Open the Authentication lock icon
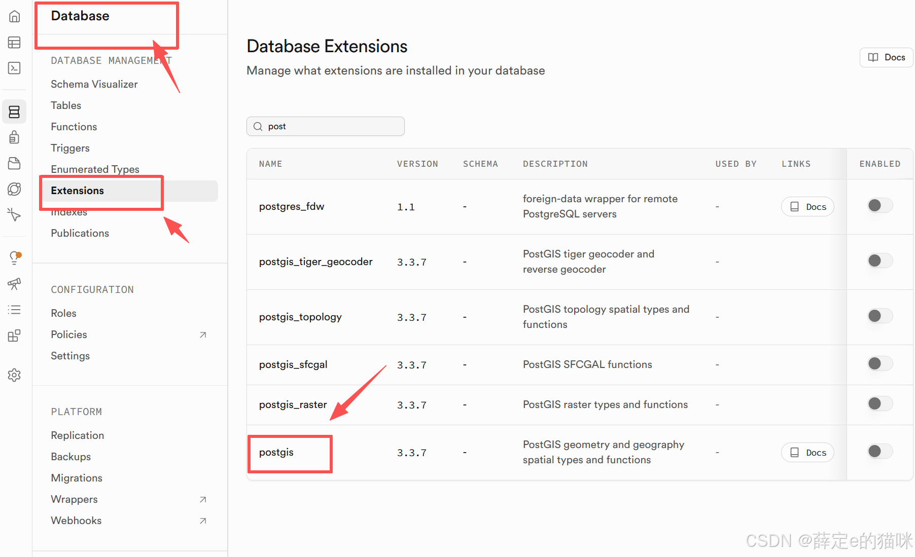This screenshot has width=915, height=557. [x=15, y=137]
